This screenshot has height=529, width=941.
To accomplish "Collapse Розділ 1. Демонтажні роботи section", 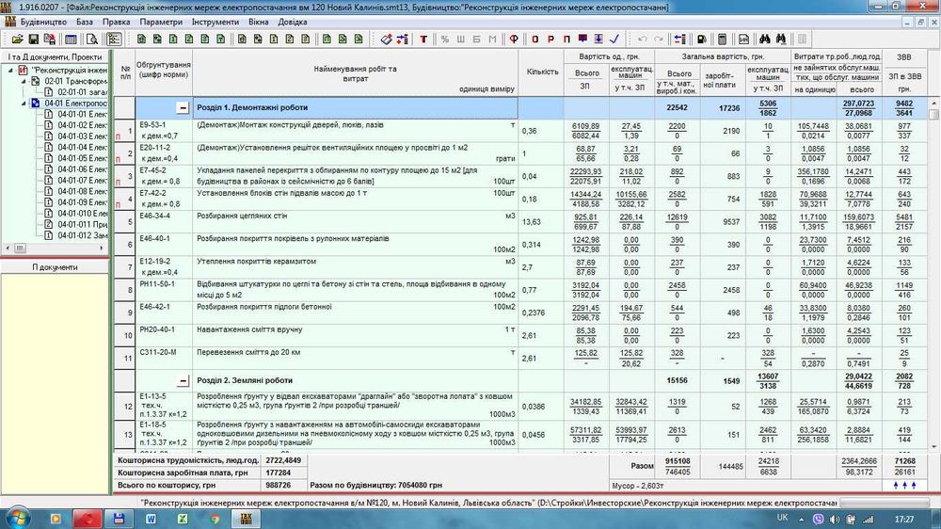I will point(183,108).
